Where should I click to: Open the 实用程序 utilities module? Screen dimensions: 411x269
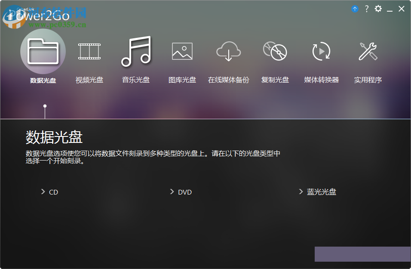[368, 51]
